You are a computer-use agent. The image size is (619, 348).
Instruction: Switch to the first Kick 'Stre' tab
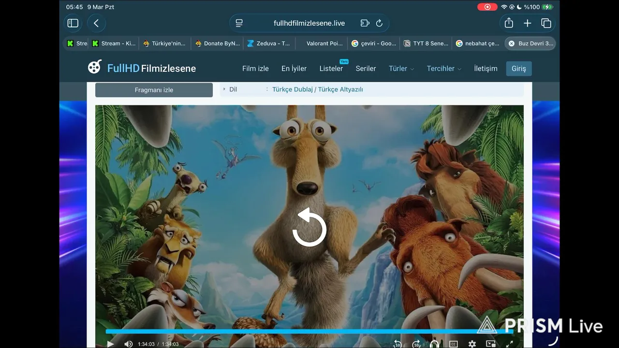(76, 43)
